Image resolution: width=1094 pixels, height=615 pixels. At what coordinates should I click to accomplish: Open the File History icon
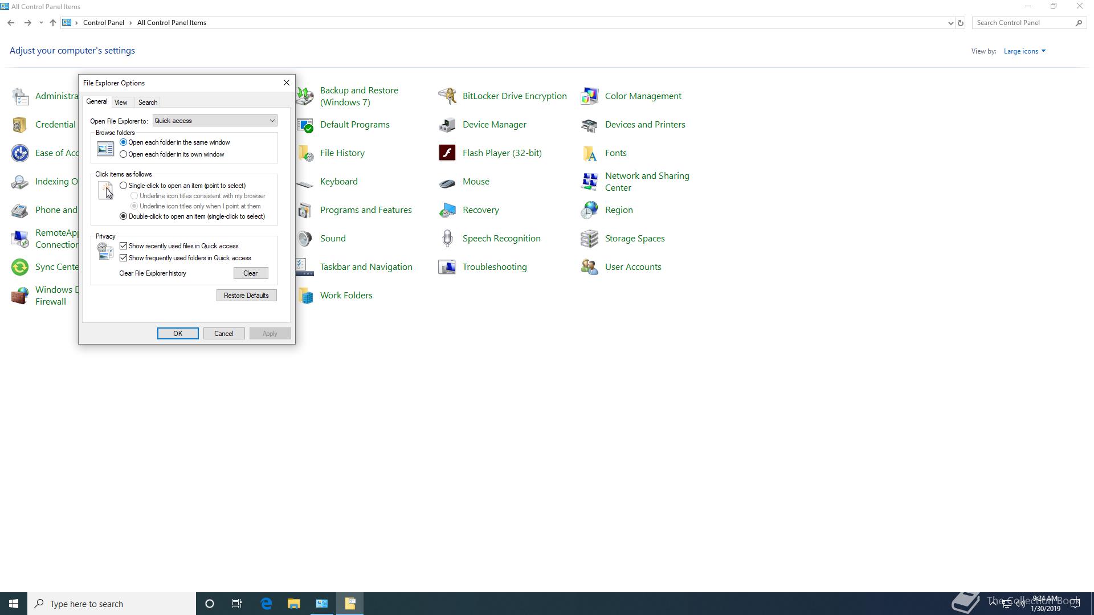coord(305,153)
